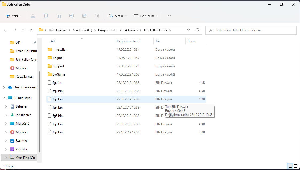Select the Engine folder

point(58,58)
